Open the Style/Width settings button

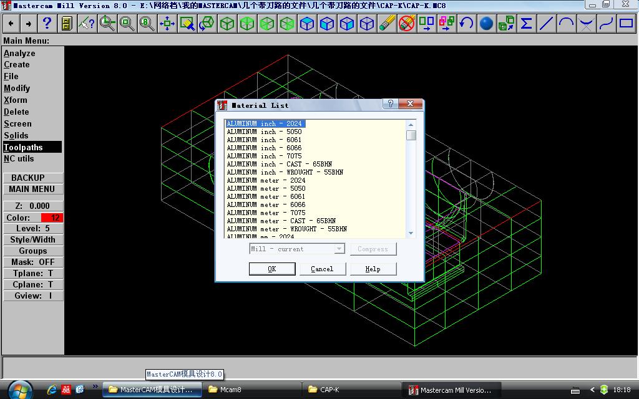pos(33,240)
